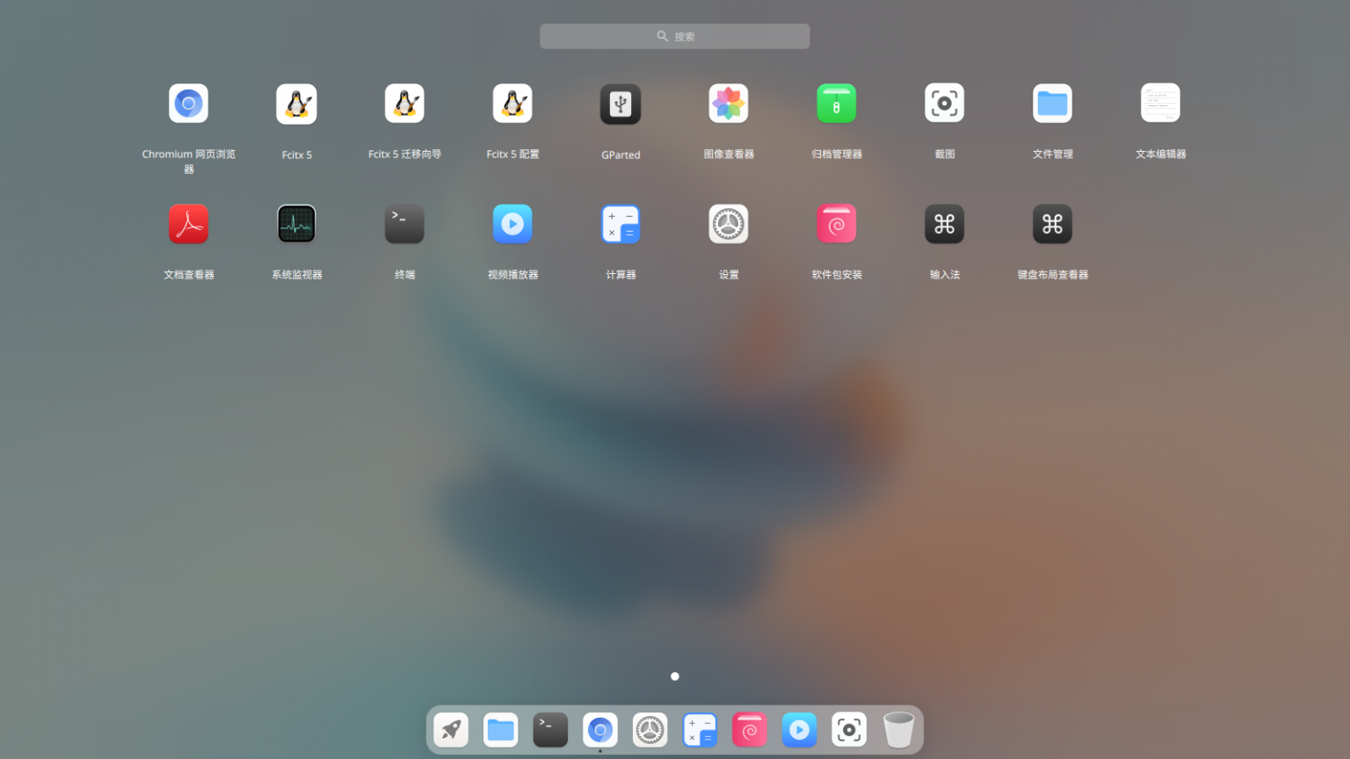The image size is (1350, 759).
Task: Launch the 系统监视器 system monitor
Action: (296, 223)
